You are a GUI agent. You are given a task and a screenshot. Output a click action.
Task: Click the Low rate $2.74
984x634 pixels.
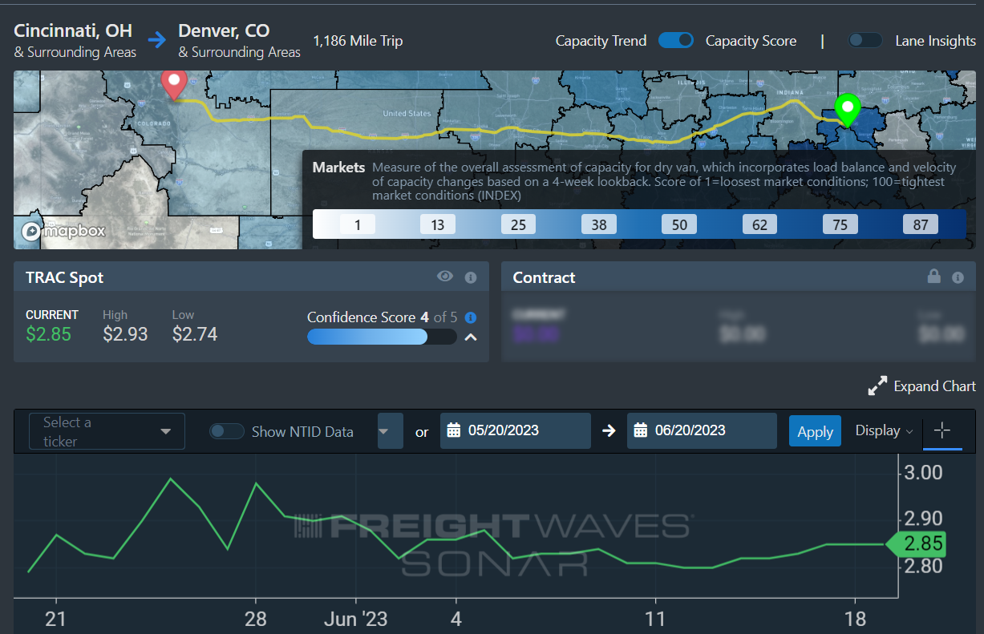click(195, 334)
